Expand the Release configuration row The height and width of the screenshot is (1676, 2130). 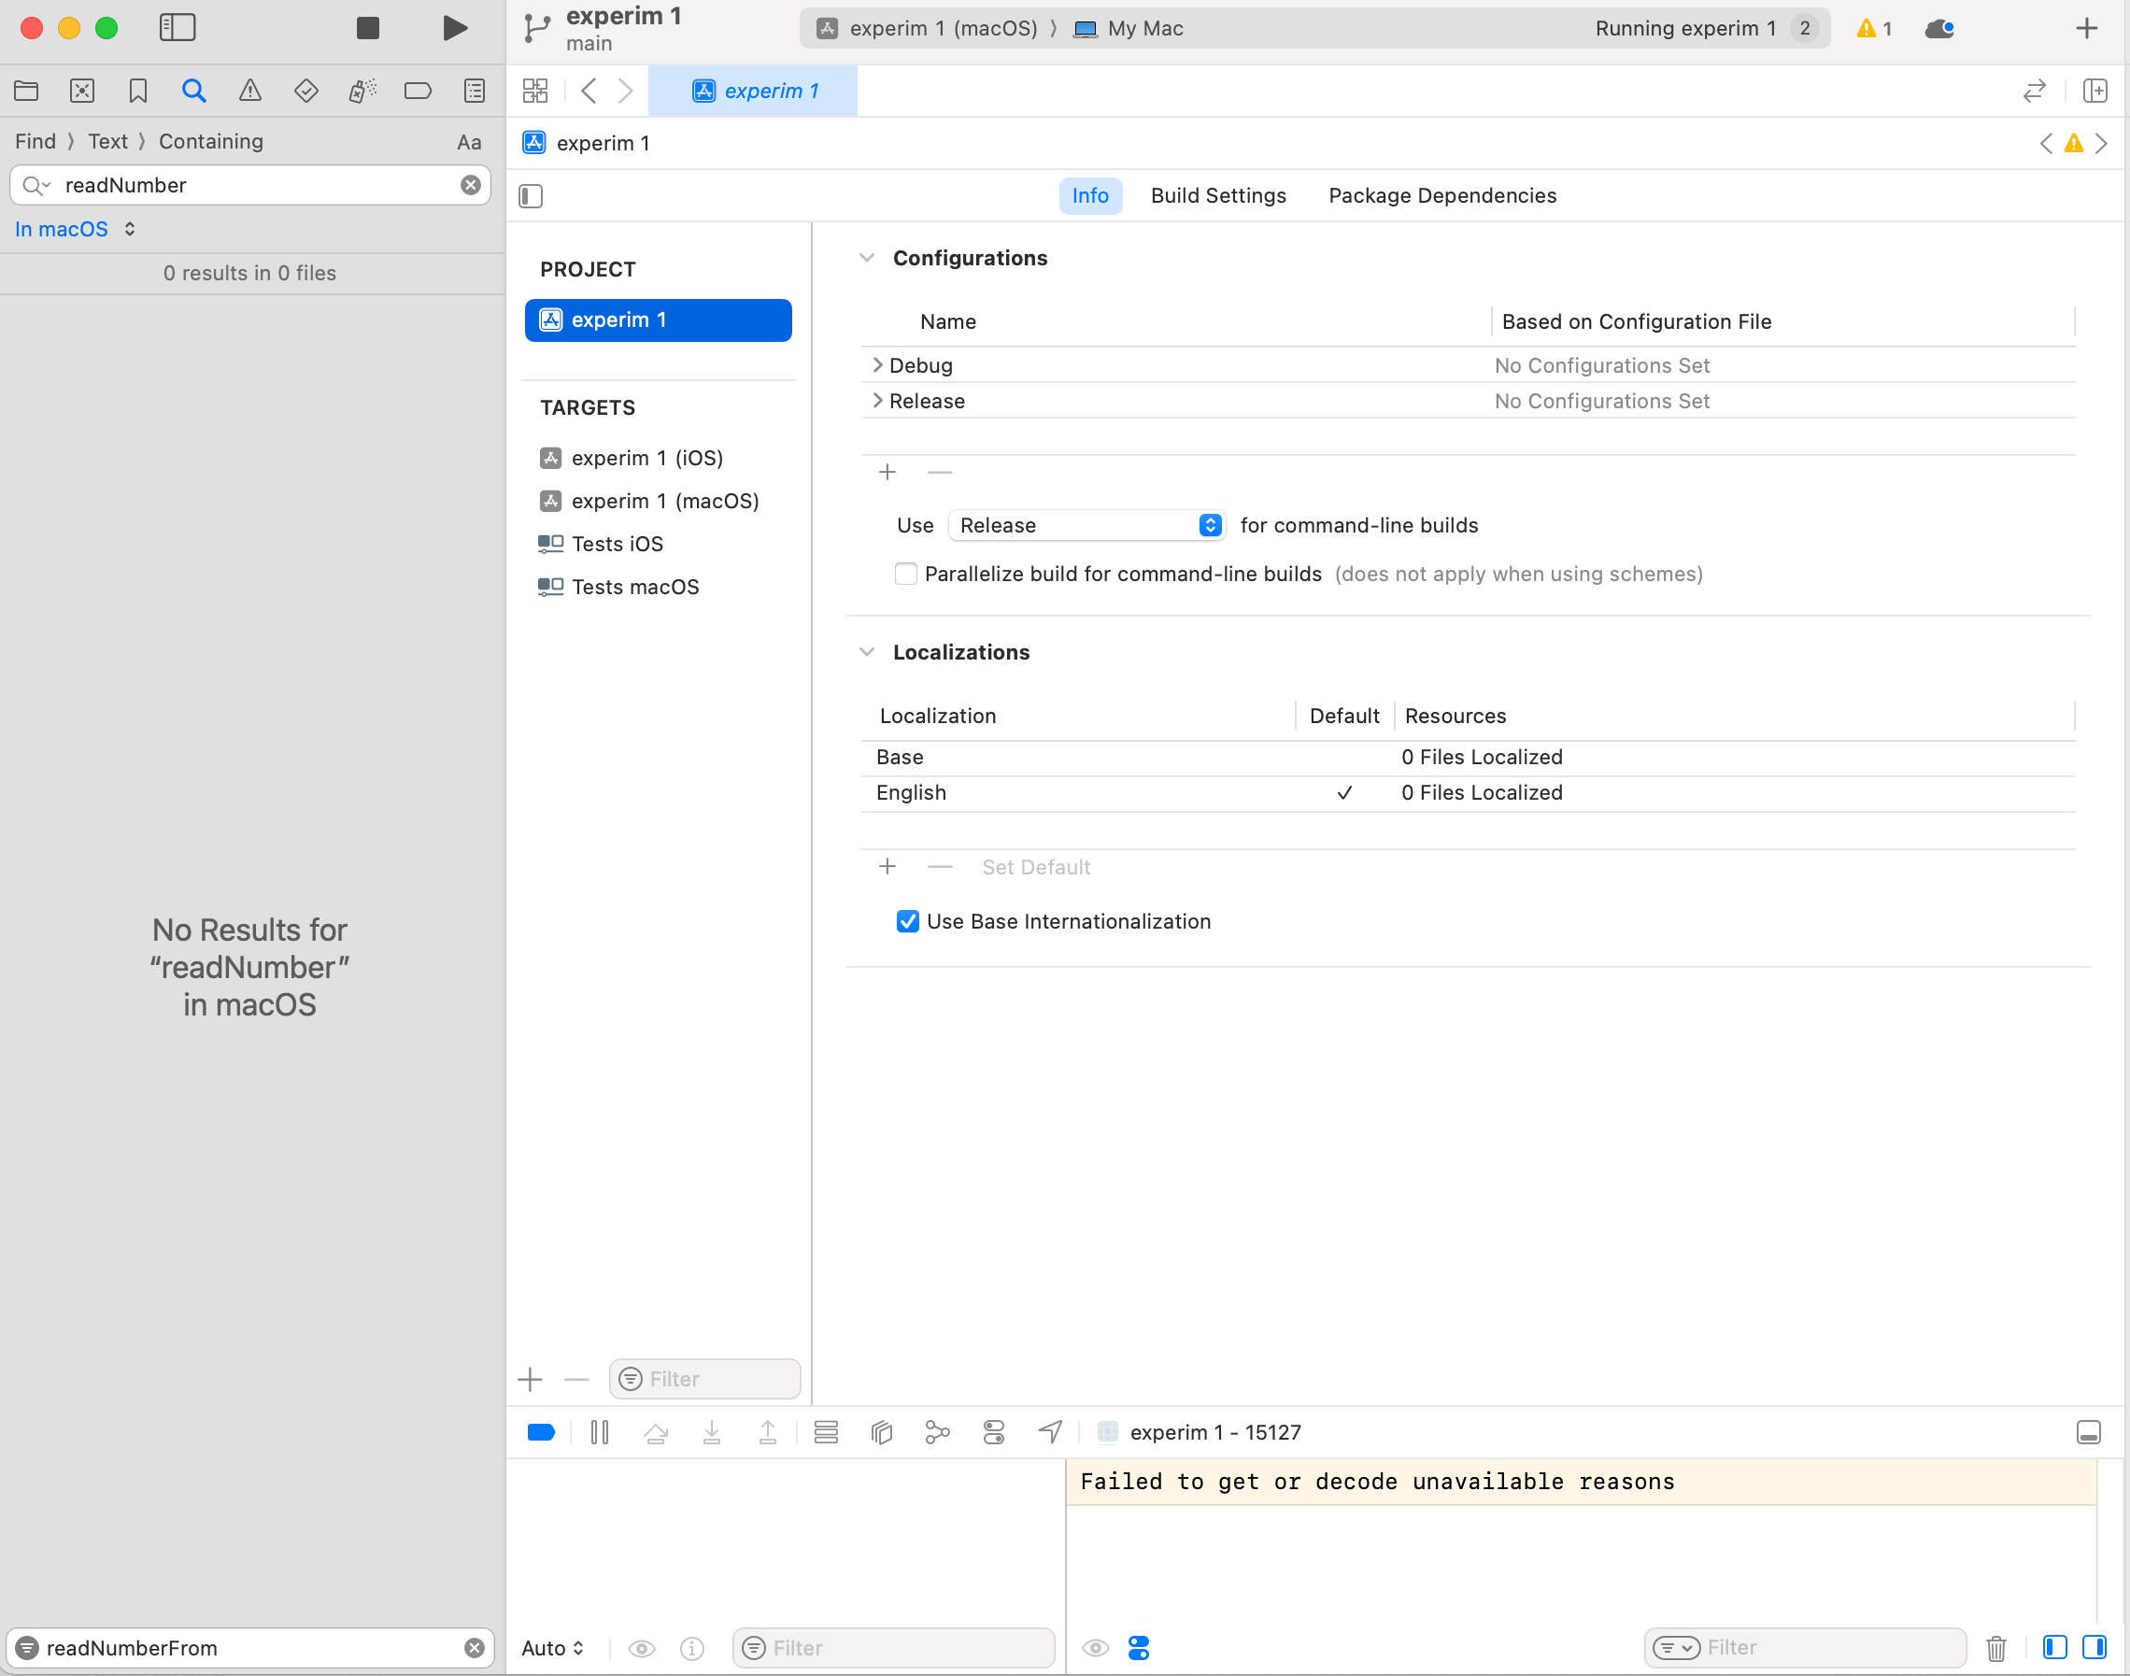877,401
